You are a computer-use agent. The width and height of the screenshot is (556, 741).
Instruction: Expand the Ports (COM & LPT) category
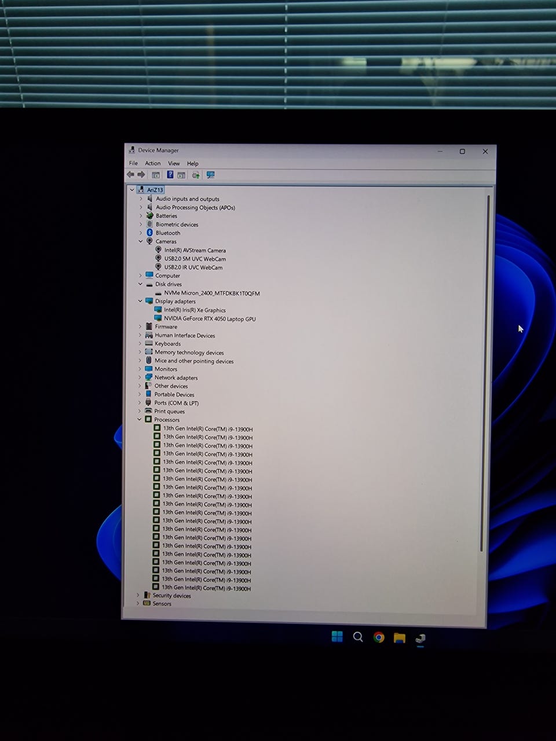(140, 403)
